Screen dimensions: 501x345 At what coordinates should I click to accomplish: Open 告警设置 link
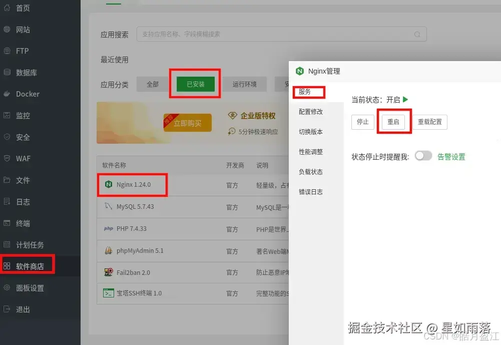452,156
